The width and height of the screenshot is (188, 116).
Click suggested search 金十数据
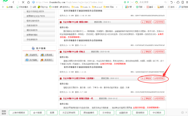[37, 113]
